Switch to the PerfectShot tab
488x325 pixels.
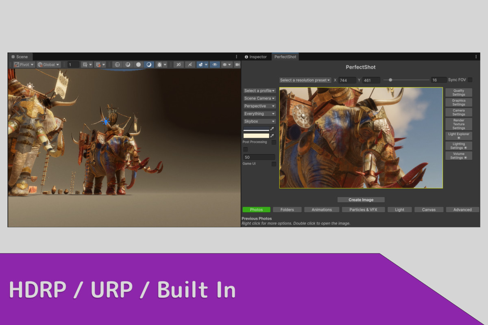pos(285,56)
